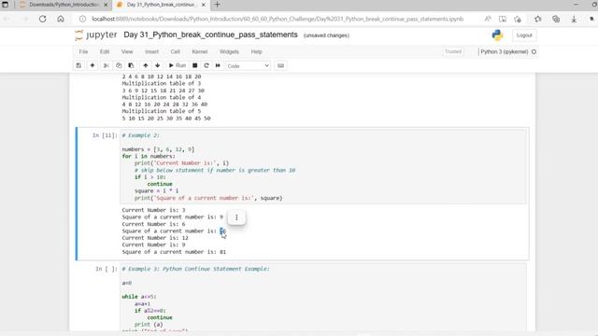Click the 'numbers = [3, 6, 12, 9]' line
Screen dimensions: 598x336
pos(158,149)
